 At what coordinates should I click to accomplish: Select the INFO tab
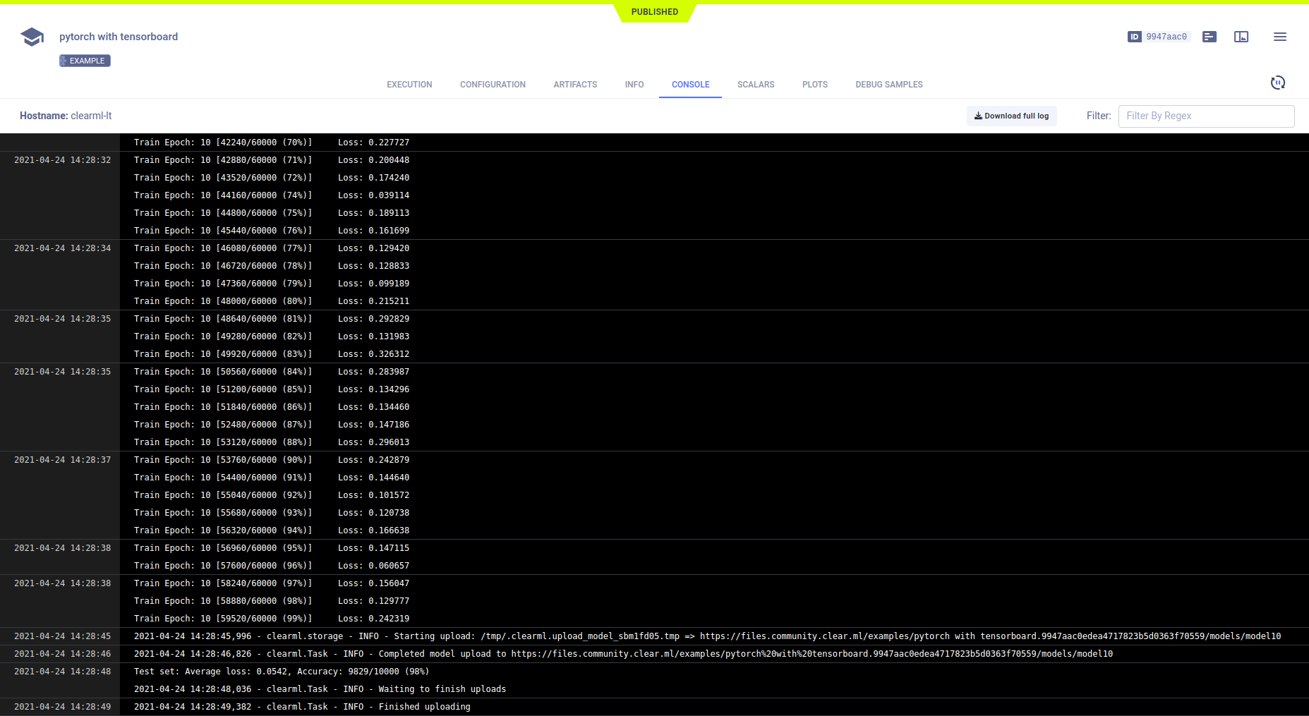[634, 85]
